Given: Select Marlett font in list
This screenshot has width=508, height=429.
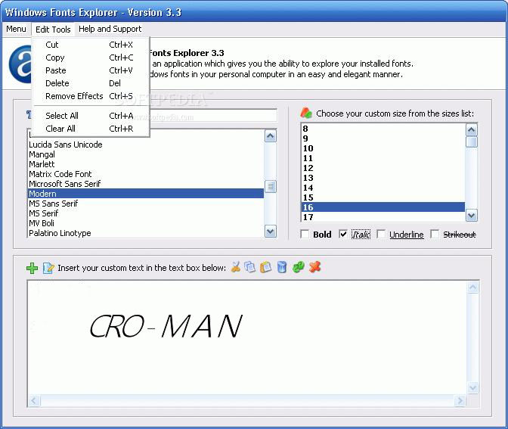Looking at the screenshot, I should [x=146, y=164].
